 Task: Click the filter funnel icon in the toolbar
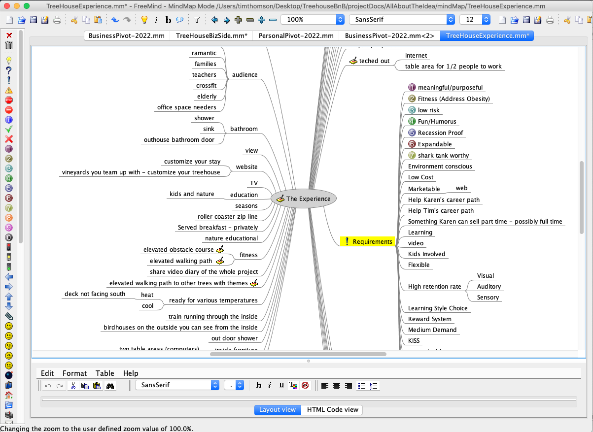coord(197,20)
